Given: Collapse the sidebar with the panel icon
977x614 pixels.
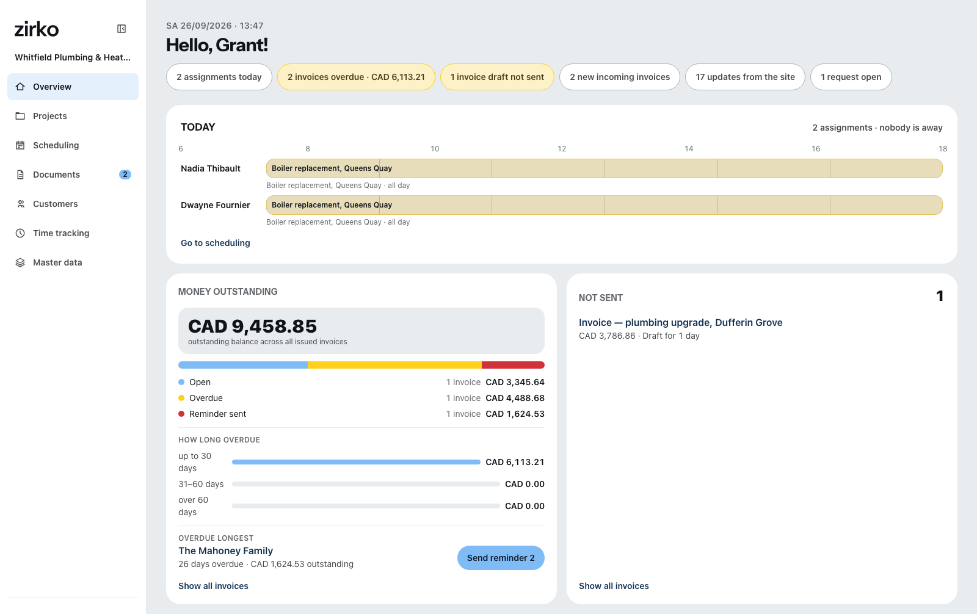Looking at the screenshot, I should click(x=122, y=29).
